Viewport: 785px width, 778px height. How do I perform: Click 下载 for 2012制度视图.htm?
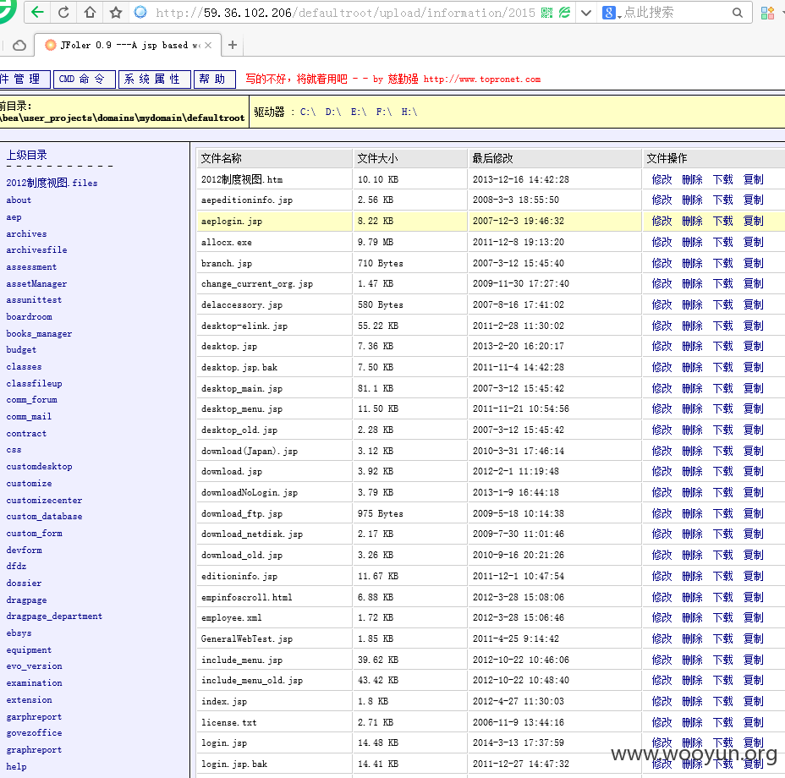coord(722,179)
